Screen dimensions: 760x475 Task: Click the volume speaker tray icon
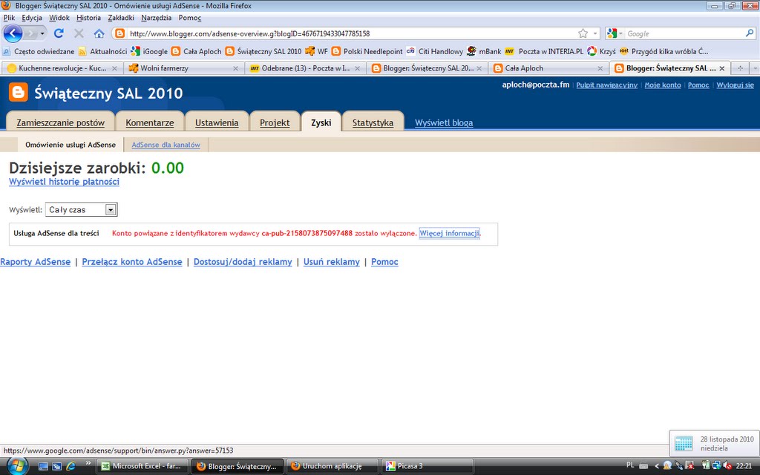coord(727,466)
